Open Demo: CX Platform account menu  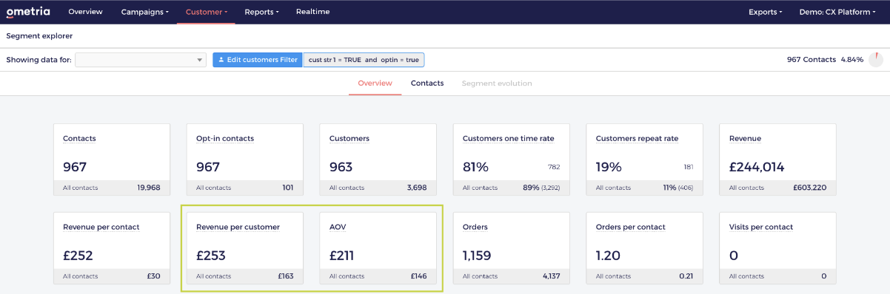pyautogui.click(x=837, y=12)
